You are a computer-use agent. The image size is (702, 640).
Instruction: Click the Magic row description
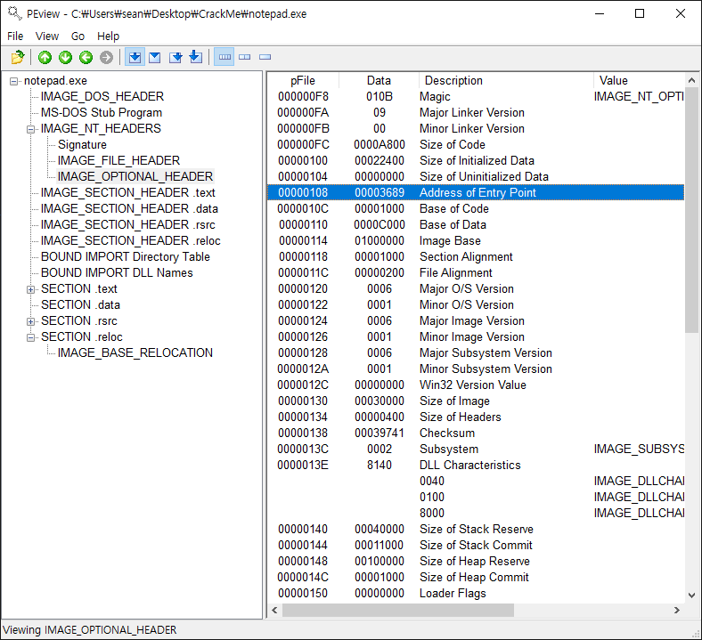coord(435,97)
